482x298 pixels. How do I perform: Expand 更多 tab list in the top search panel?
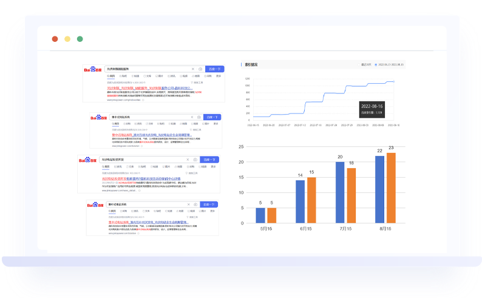click(220, 76)
